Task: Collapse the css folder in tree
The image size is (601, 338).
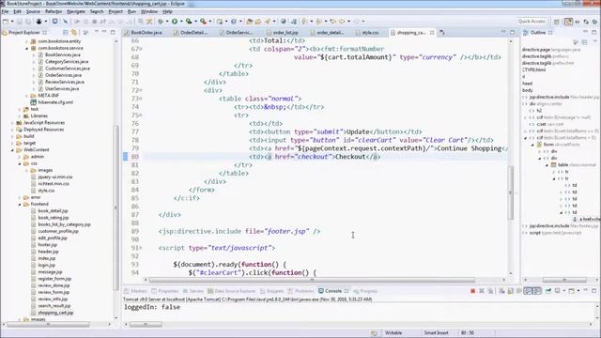Action: click(20, 163)
